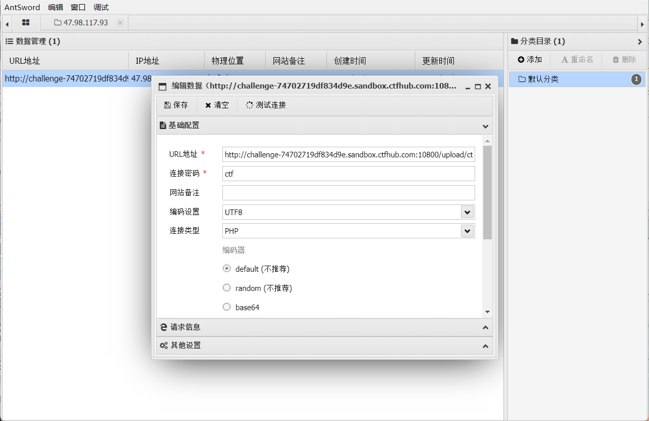Open the 调试 menu

101,7
